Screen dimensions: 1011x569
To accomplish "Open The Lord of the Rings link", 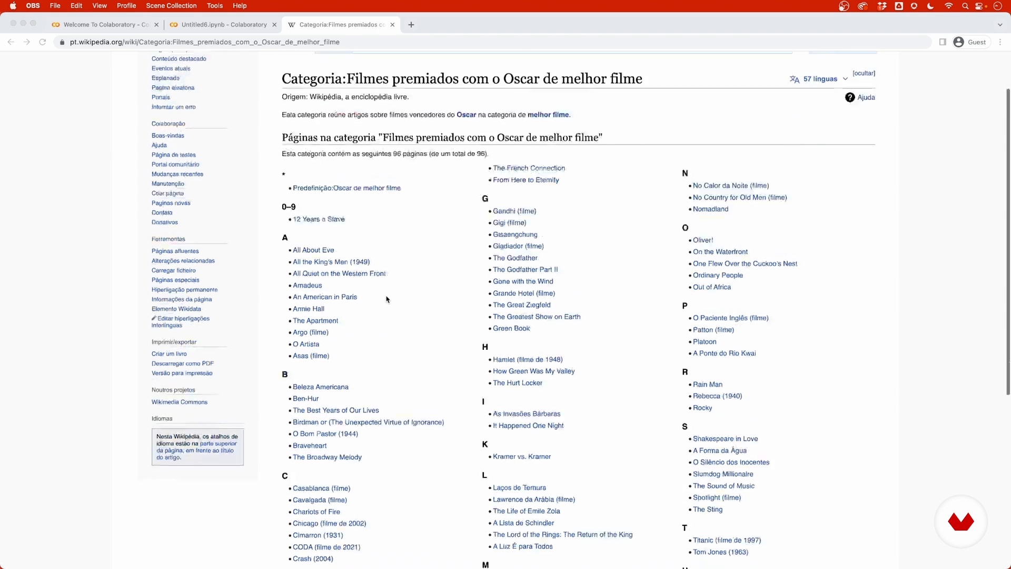I will point(562,535).
